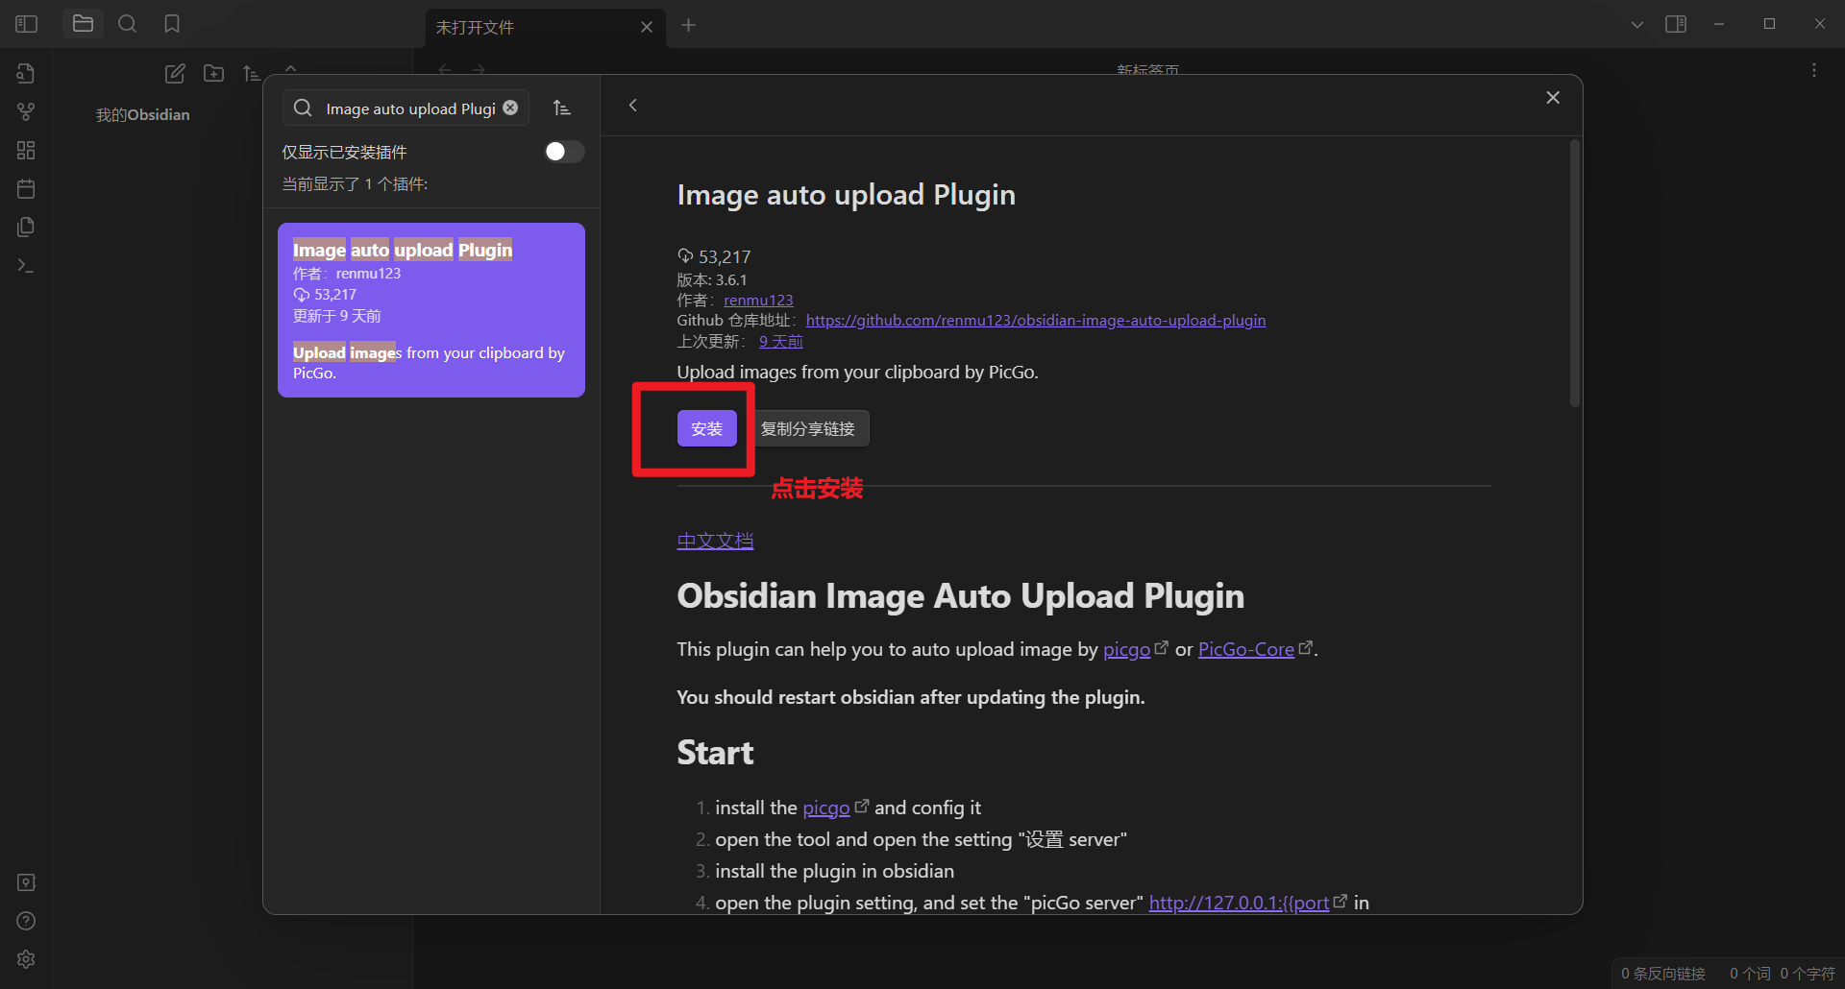Open help icon at bottom left

pos(26,921)
